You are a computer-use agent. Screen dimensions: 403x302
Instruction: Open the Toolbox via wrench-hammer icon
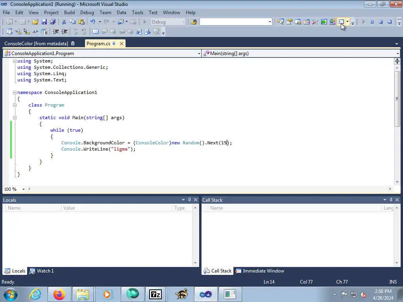[315, 22]
